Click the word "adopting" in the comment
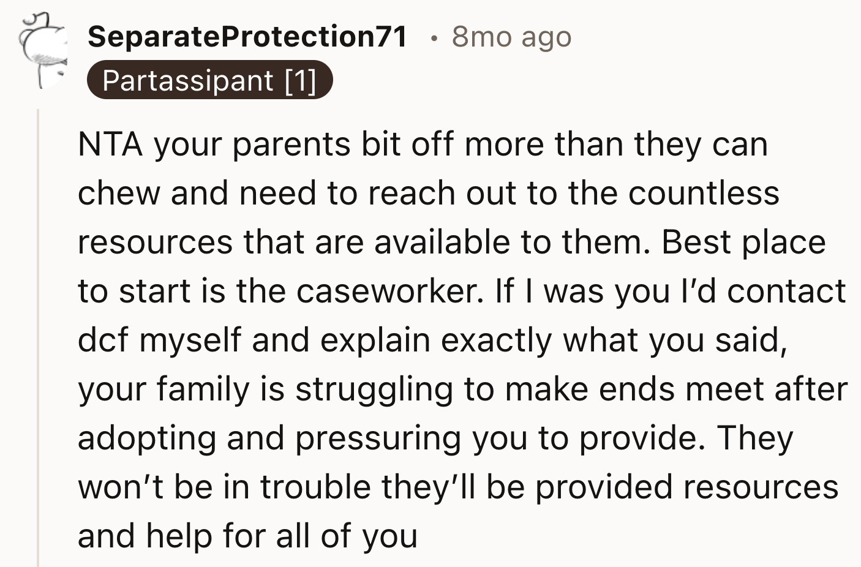Screen dimensions: 861x567 (147, 438)
